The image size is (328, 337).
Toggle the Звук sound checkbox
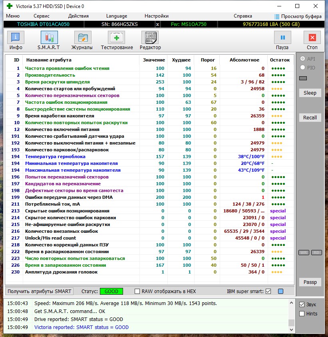pyautogui.click(x=302, y=304)
